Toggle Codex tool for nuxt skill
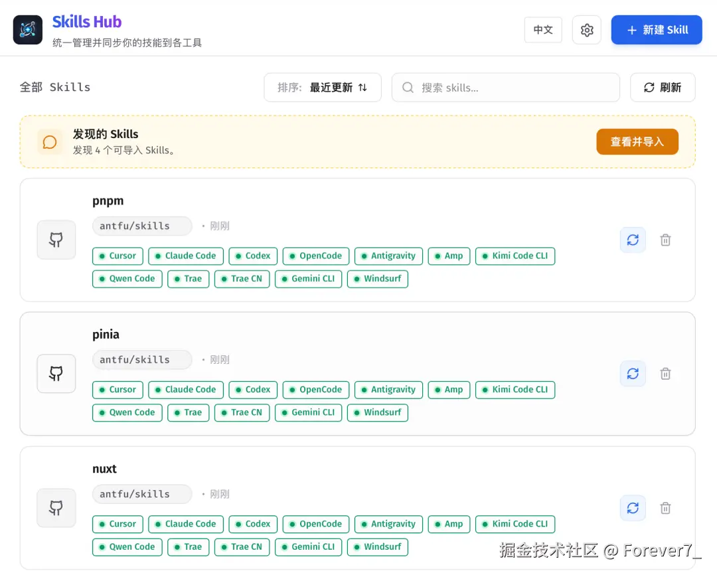 coord(253,525)
